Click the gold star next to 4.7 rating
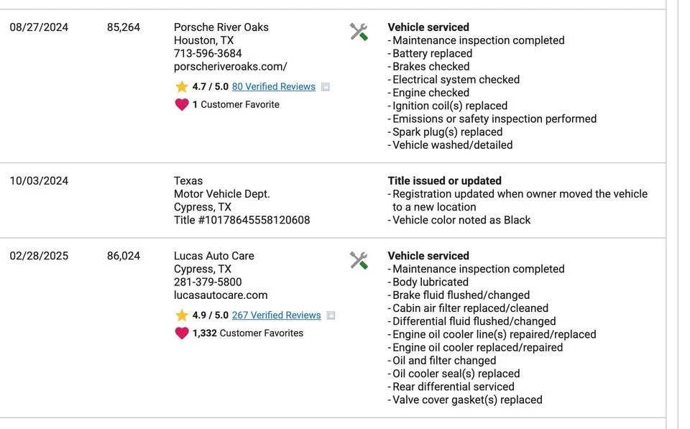690x429 pixels. [x=181, y=87]
